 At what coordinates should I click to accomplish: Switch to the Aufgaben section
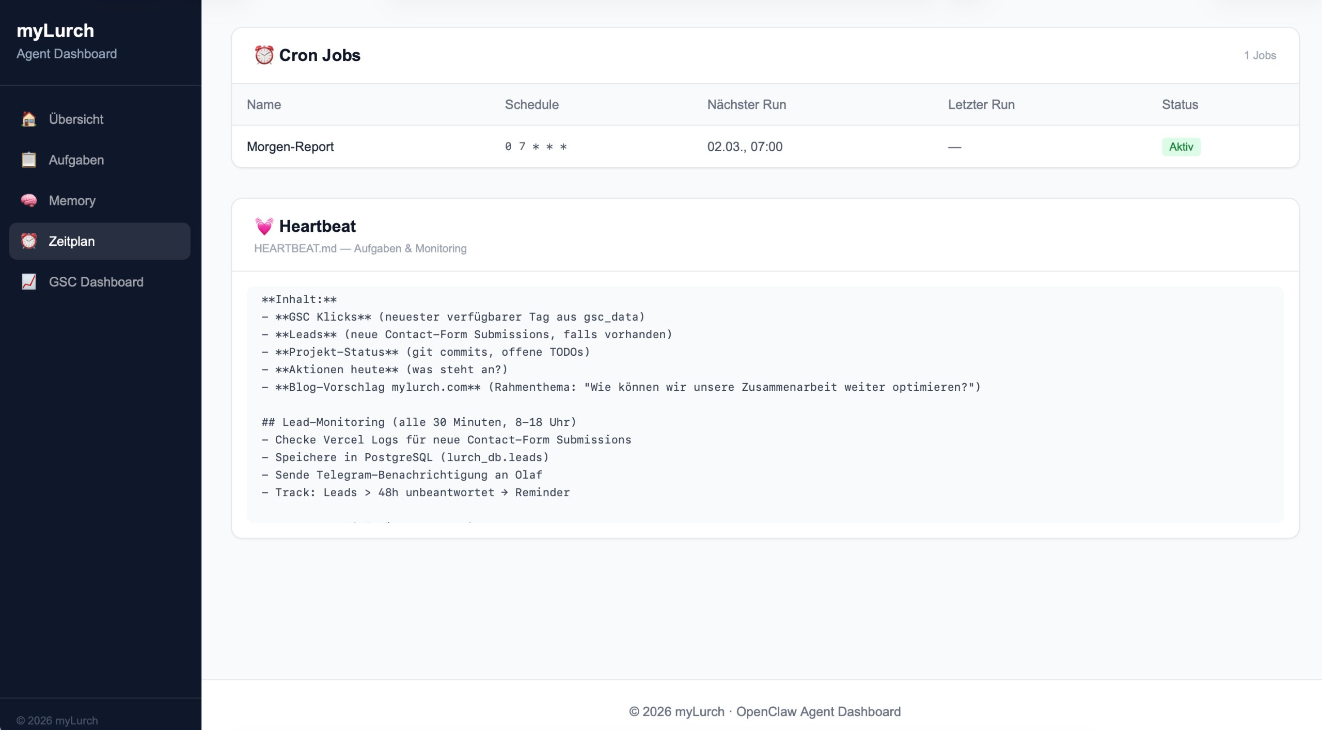(76, 160)
